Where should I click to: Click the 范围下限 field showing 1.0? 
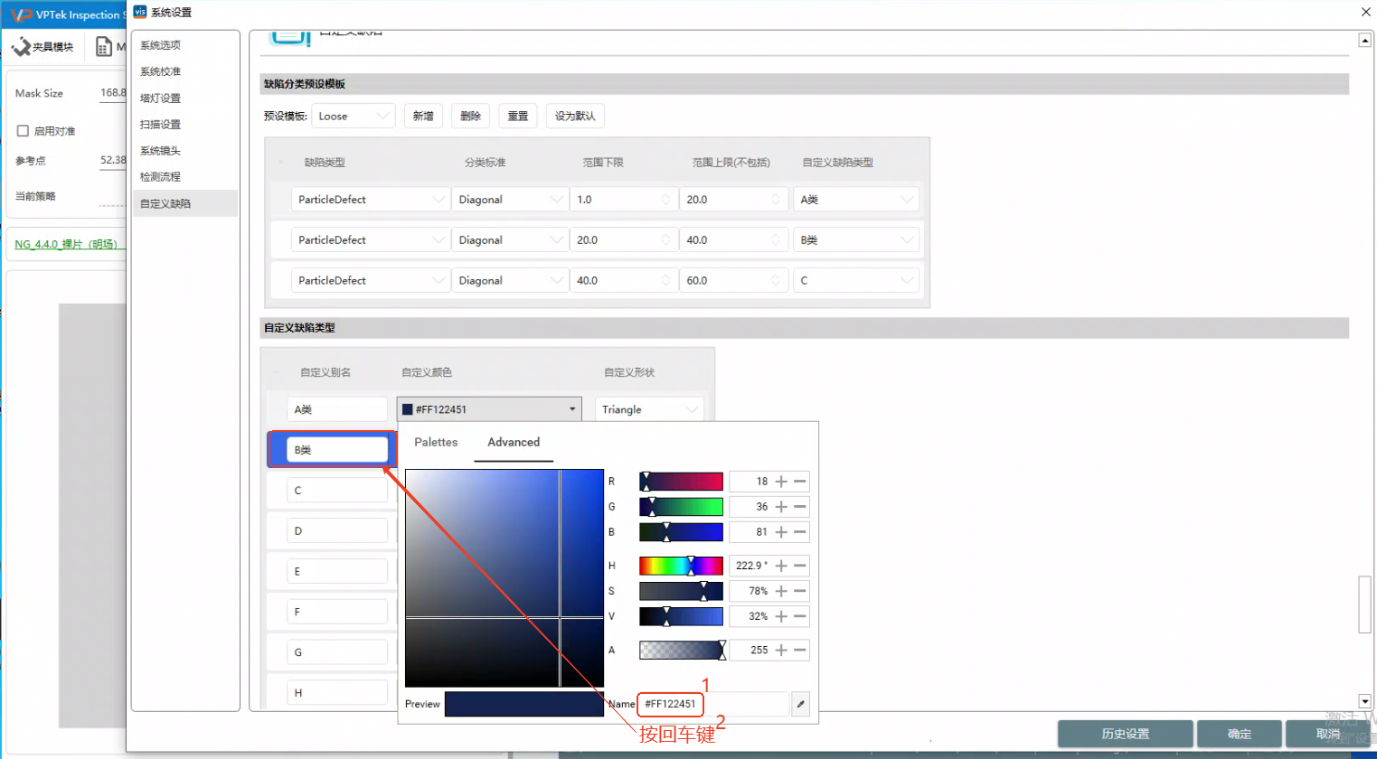coord(623,200)
